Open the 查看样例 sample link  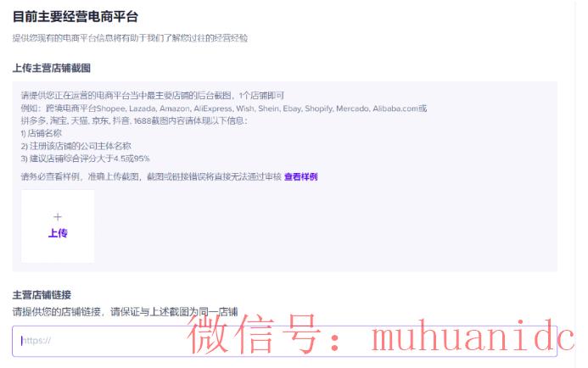tap(300, 176)
